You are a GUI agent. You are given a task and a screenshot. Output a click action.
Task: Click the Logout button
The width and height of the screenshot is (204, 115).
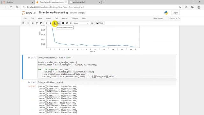[175, 13]
